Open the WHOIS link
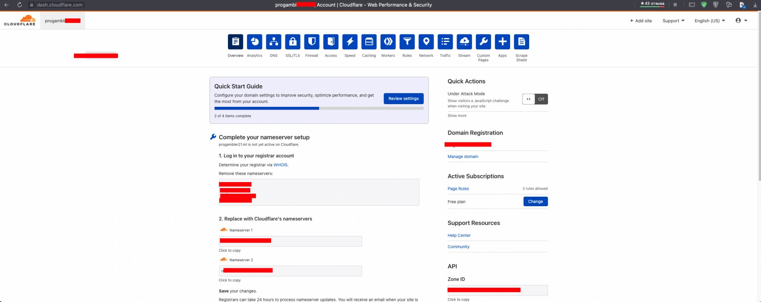The image size is (761, 302). pos(280,165)
